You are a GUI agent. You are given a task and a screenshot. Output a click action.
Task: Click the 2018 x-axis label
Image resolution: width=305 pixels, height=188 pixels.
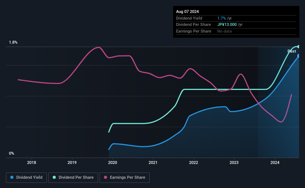32,162
